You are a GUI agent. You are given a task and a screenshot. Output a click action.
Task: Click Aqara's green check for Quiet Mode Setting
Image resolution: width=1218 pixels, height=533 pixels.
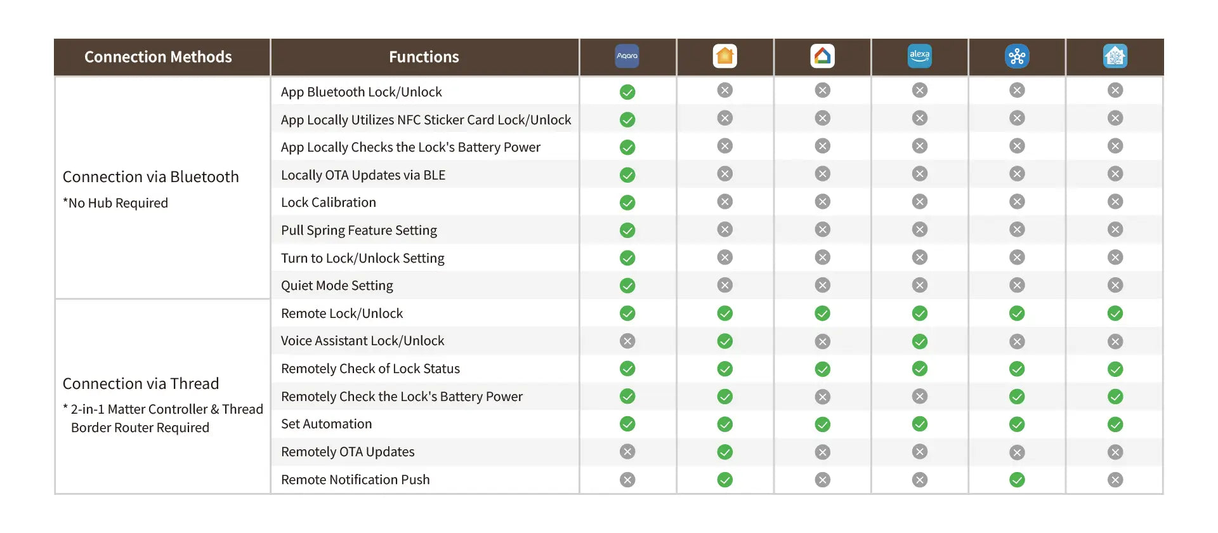pos(627,286)
